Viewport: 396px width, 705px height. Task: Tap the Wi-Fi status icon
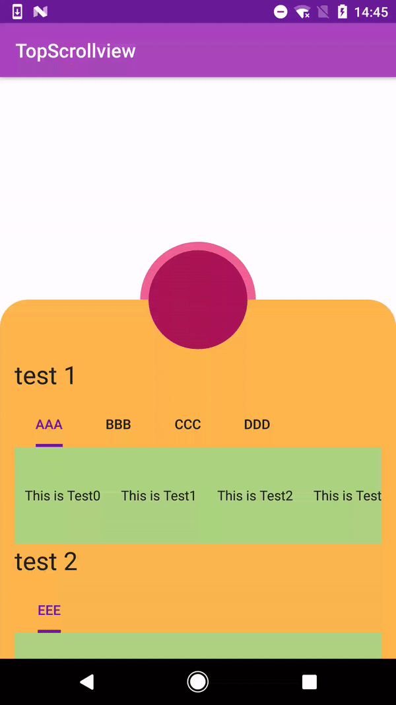(303, 12)
